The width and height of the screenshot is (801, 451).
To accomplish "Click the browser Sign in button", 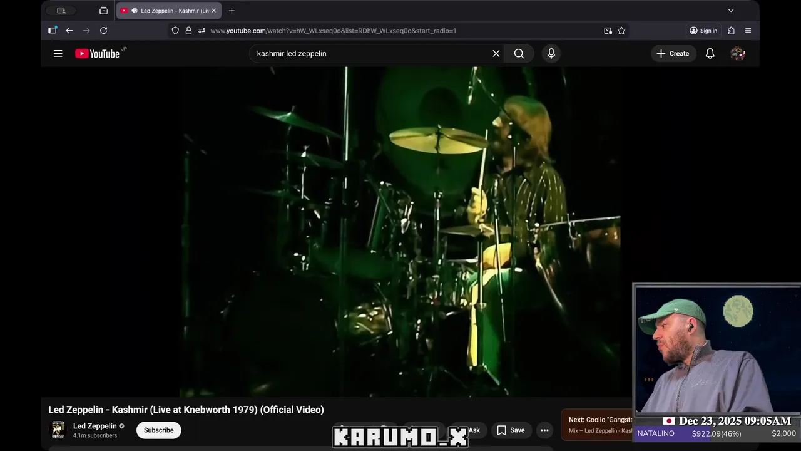I will [x=703, y=31].
